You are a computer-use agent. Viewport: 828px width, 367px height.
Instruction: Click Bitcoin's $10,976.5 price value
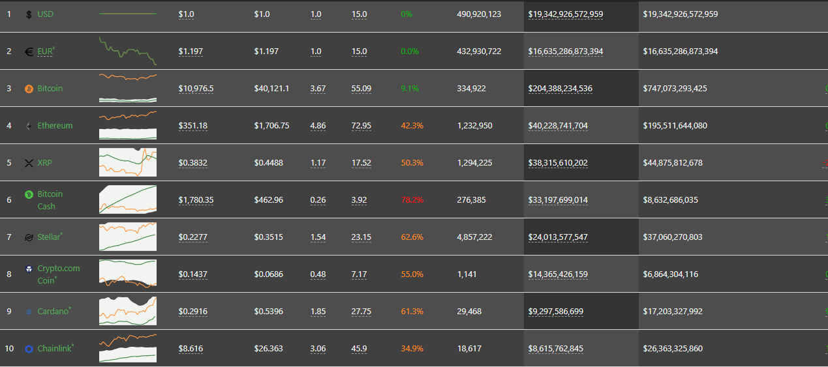(x=196, y=89)
